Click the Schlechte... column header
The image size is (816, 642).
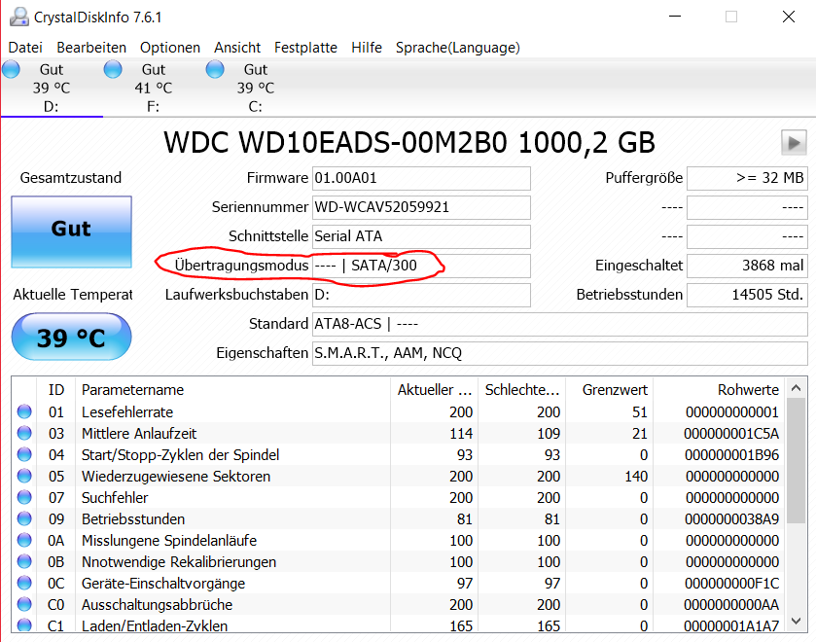[521, 389]
